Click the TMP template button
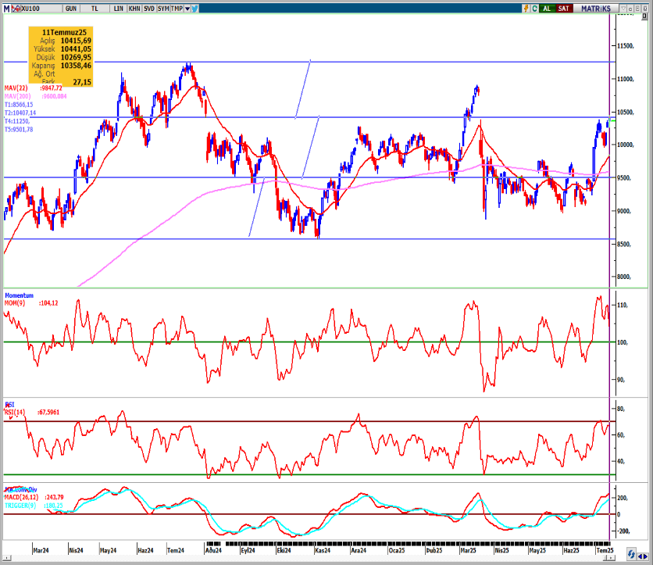 tap(177, 9)
